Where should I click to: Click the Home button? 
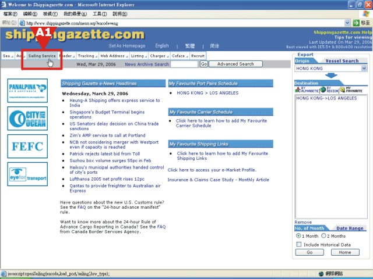(345, 252)
